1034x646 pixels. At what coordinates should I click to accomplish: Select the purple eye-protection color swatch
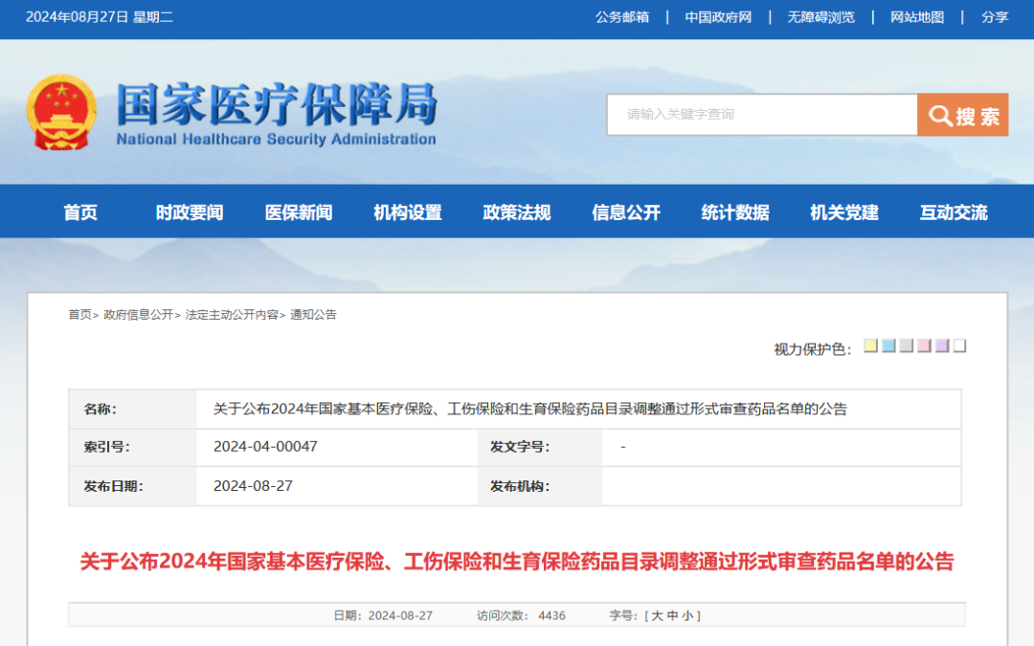942,346
